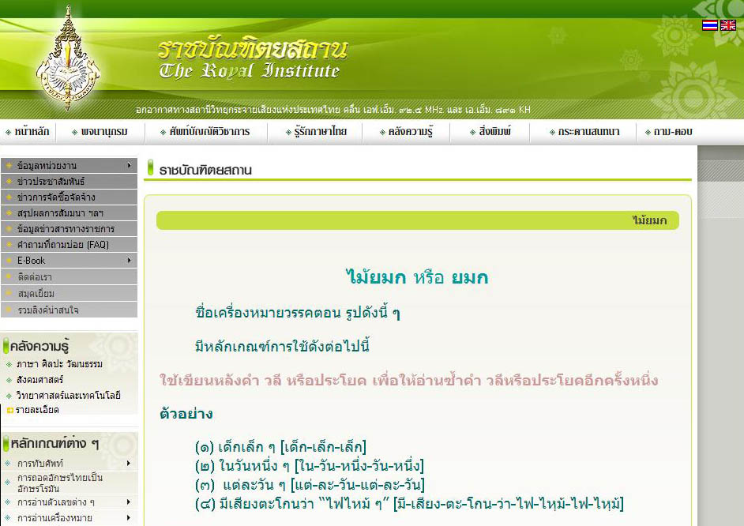Click example line (๒) ในวันหนึ่ง ๆ
744x526 pixels.
(310, 466)
